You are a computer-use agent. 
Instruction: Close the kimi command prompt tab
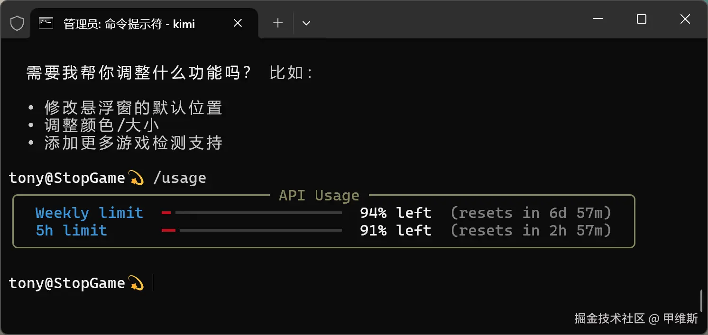coord(238,23)
